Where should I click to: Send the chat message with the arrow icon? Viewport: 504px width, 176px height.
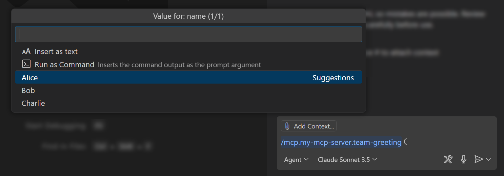point(479,159)
